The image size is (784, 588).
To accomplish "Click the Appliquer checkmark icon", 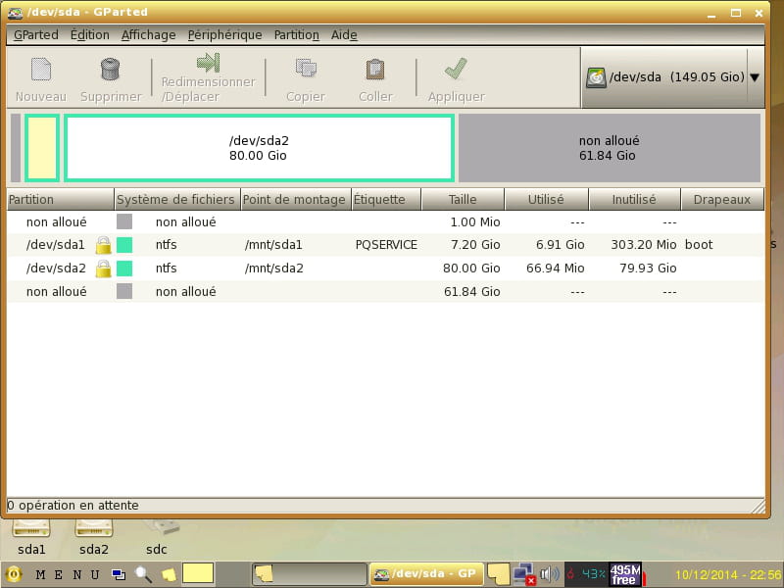I will point(456,69).
